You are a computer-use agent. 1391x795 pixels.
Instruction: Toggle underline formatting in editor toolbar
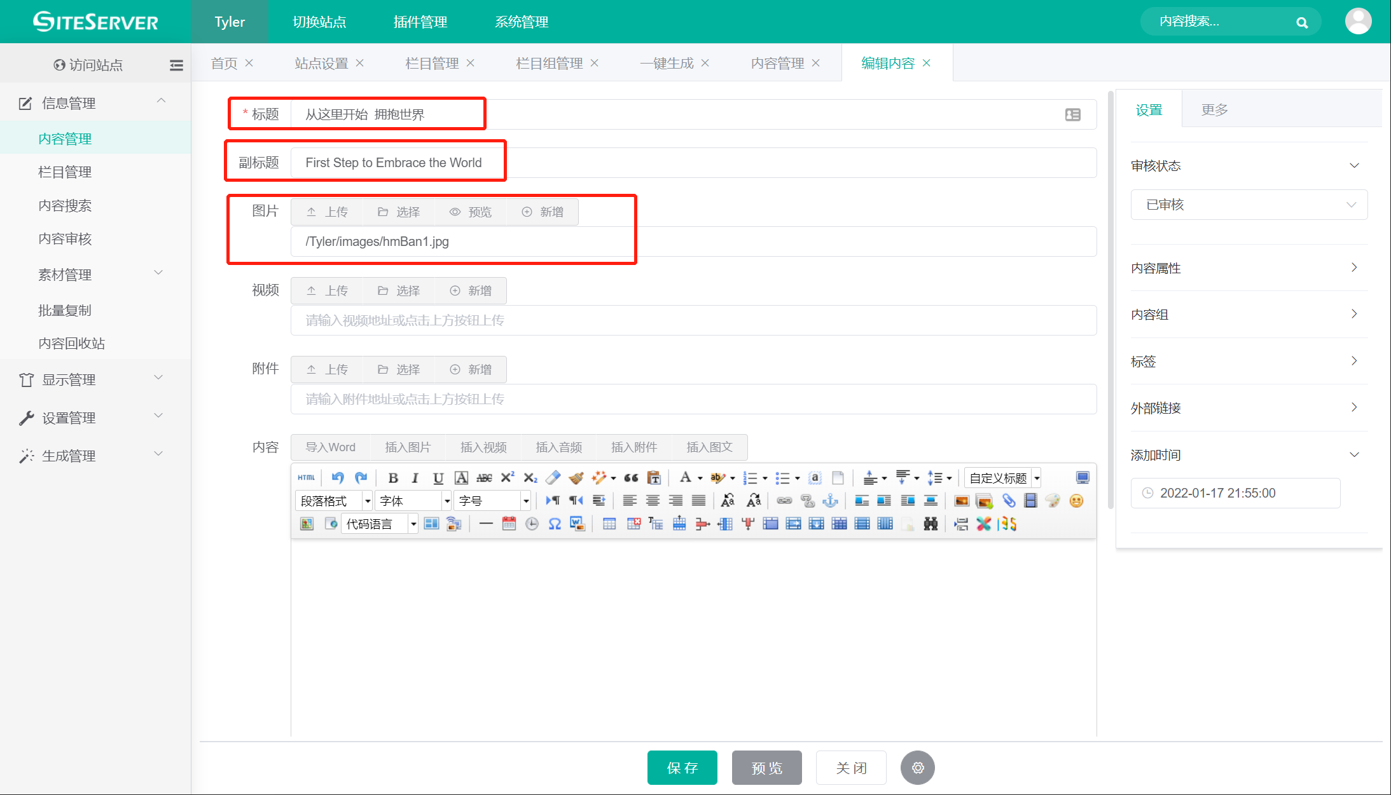coord(438,478)
